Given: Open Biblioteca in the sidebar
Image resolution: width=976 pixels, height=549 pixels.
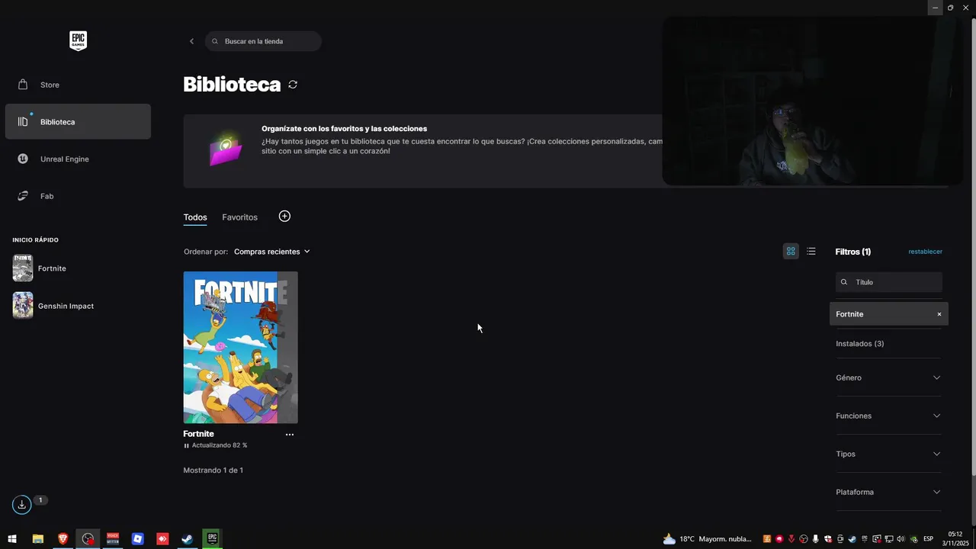Looking at the screenshot, I should point(78,122).
